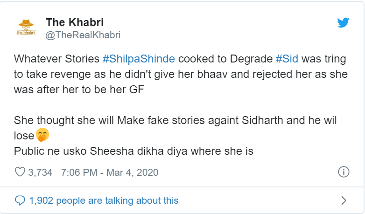Visit The Khabri display name
This screenshot has width=365, height=214.
click(x=75, y=22)
